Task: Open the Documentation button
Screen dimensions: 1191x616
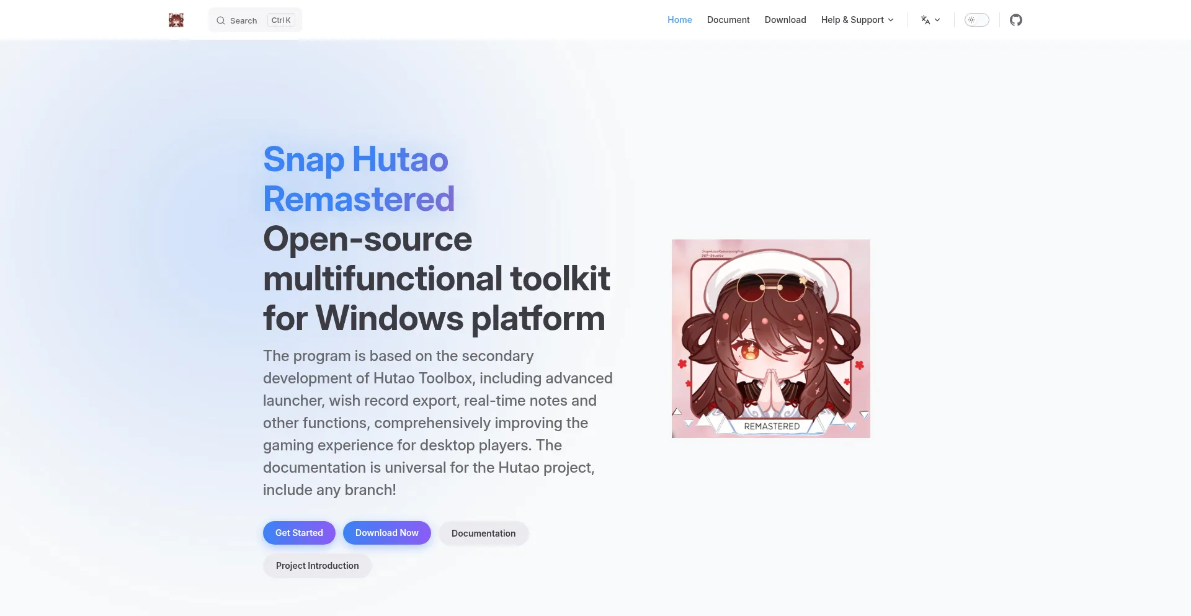Action: 483,533
